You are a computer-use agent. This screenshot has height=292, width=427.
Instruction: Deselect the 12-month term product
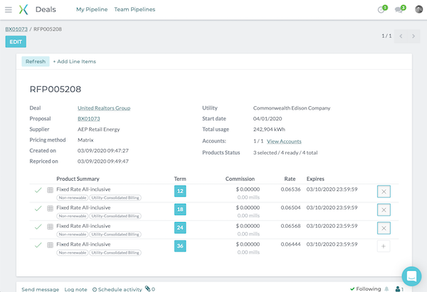coord(384,192)
